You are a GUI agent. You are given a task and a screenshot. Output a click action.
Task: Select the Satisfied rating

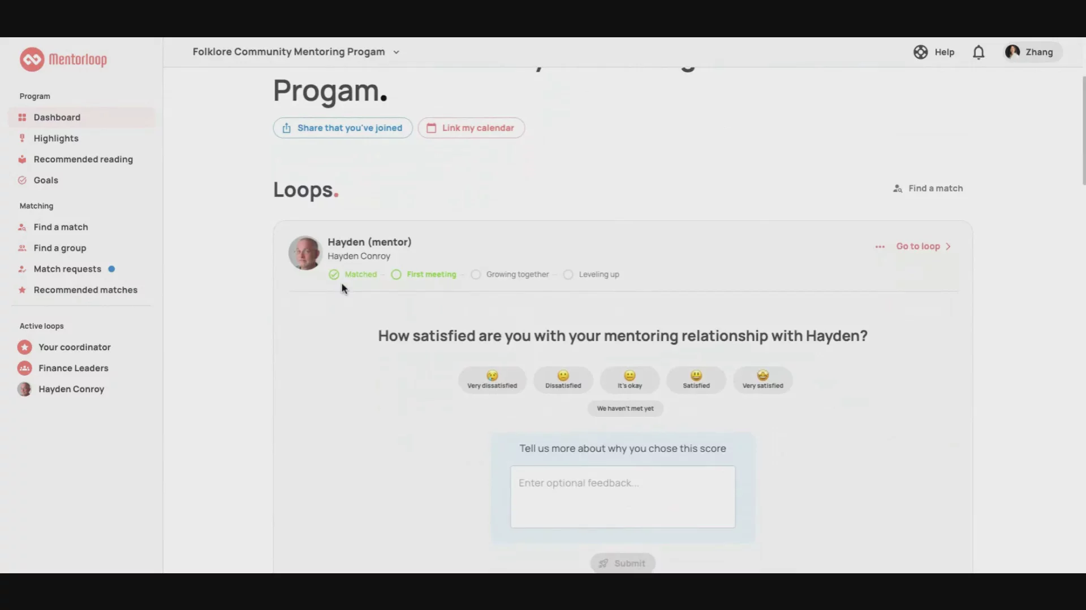696,380
